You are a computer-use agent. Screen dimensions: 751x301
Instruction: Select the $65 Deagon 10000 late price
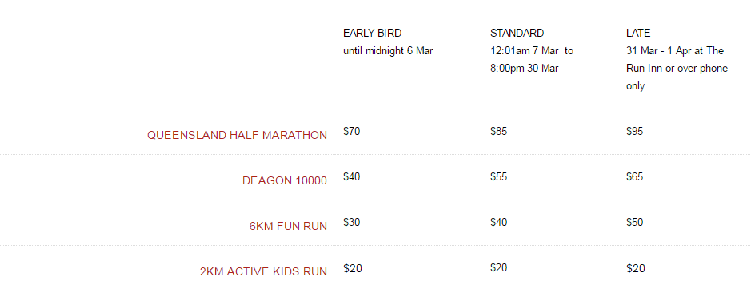[x=634, y=176]
